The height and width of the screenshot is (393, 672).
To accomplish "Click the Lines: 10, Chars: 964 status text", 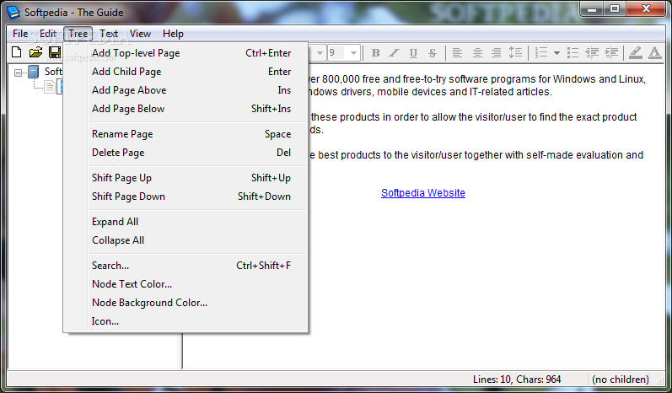I will 517,380.
